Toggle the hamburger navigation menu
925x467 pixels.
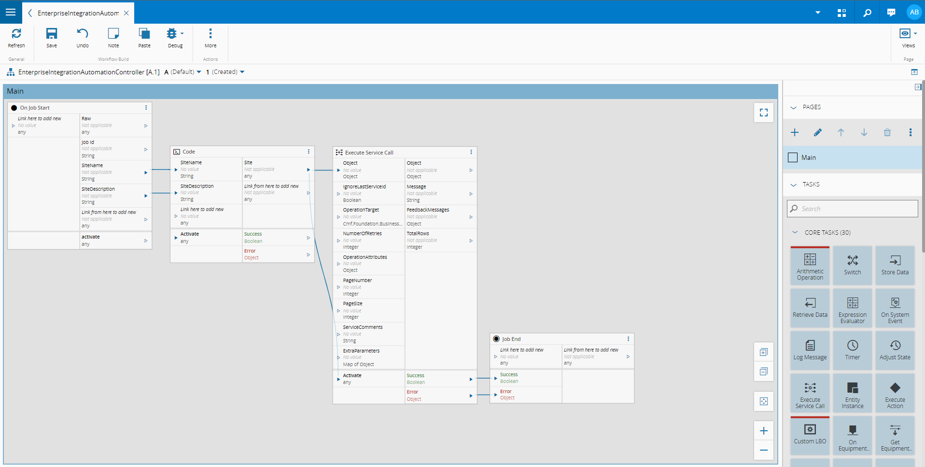click(x=11, y=12)
